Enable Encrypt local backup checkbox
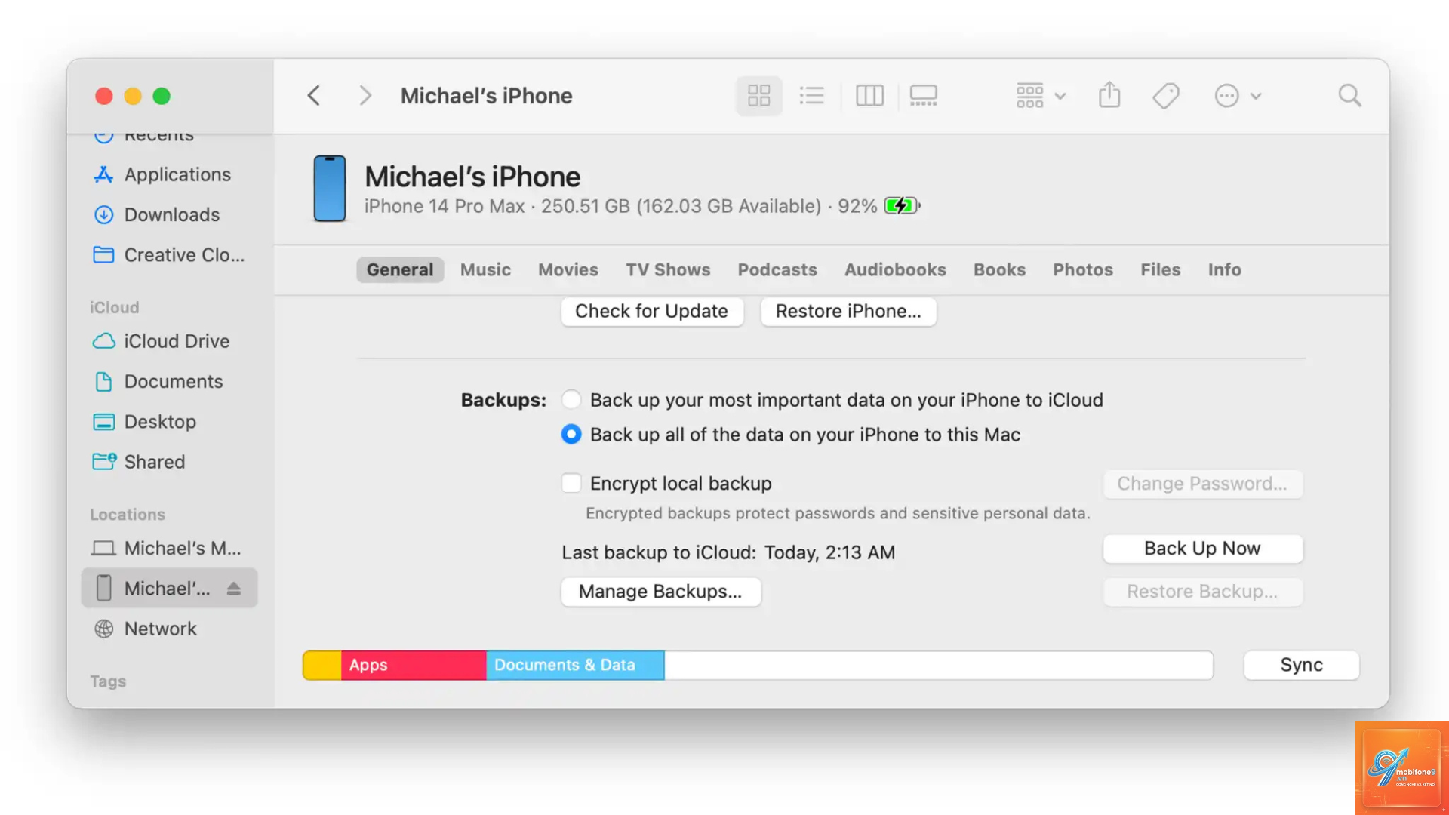The height and width of the screenshot is (815, 1449). pyautogui.click(x=571, y=483)
